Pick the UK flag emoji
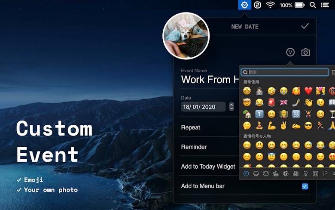Image resolution: width=335 pixels, height=210 pixels. 283,102
